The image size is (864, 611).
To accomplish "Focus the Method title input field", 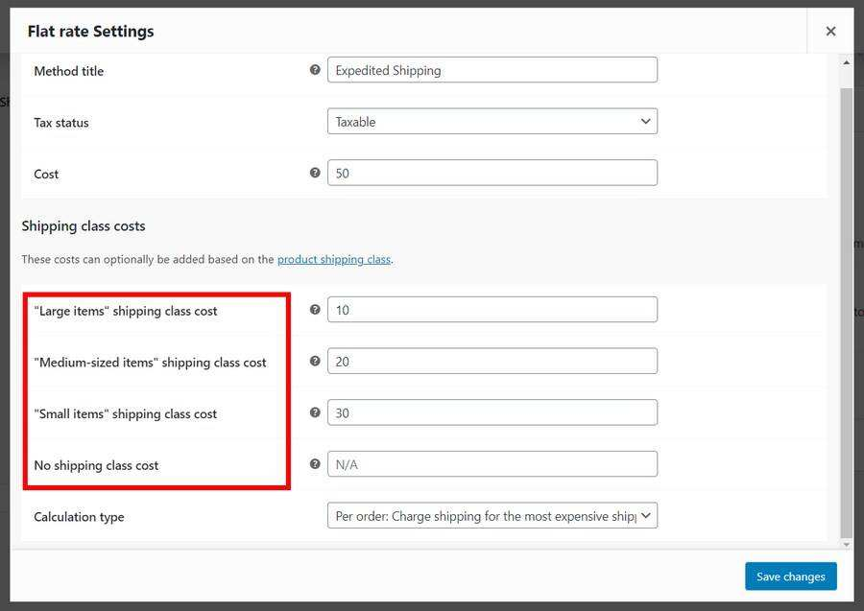I will click(x=492, y=70).
